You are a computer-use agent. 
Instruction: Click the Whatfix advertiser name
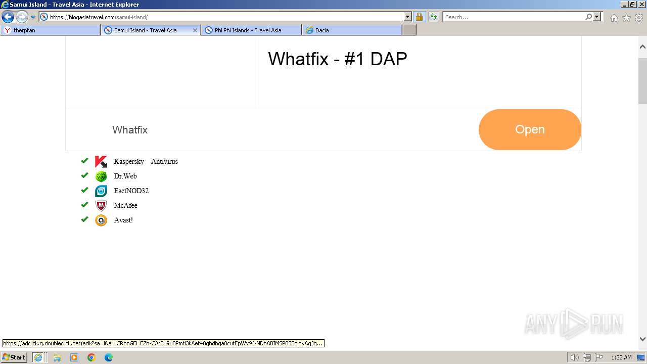tap(130, 130)
